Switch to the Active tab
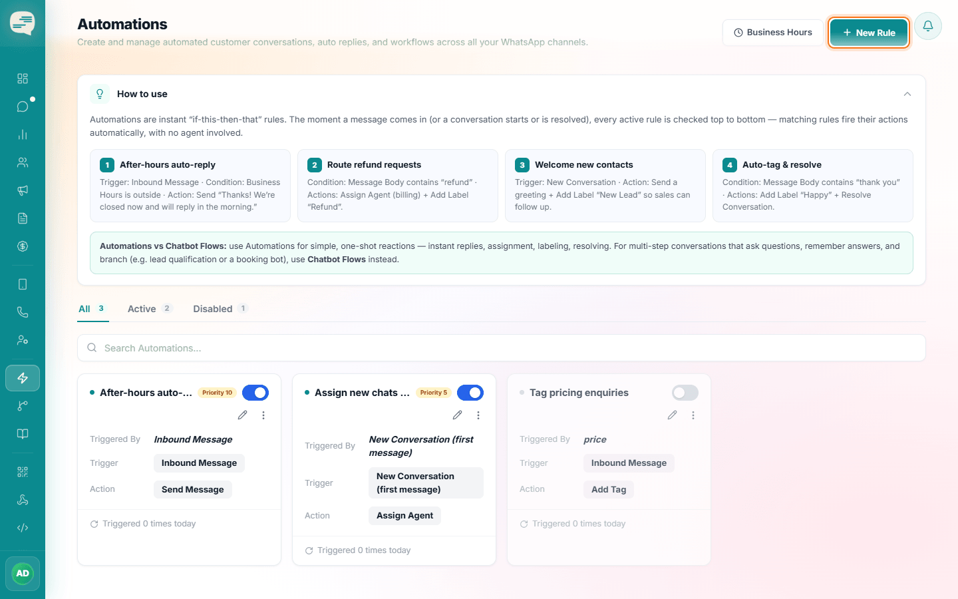 click(x=150, y=309)
